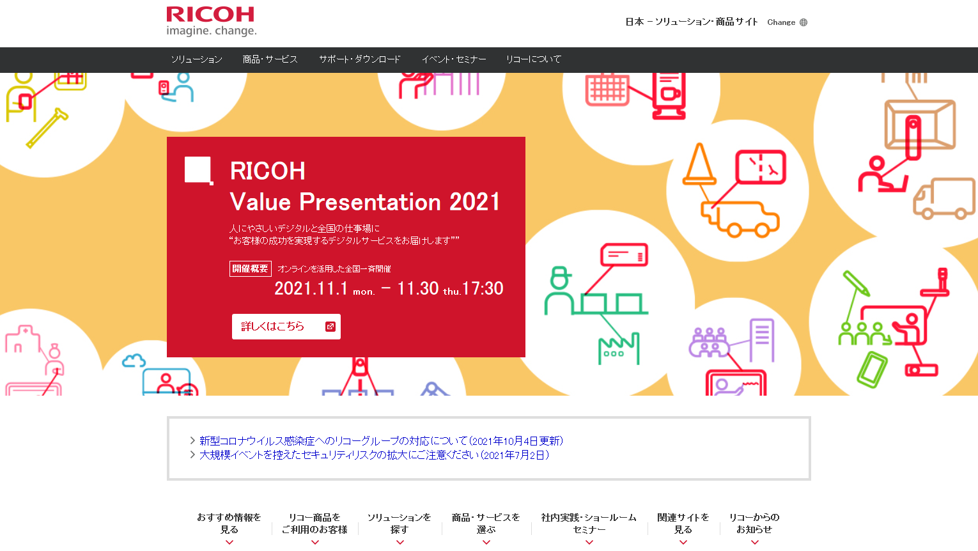Screen dimensions: 978x551
Task: Open the 新型コロナウイルス感染症 notice link
Action: click(381, 441)
